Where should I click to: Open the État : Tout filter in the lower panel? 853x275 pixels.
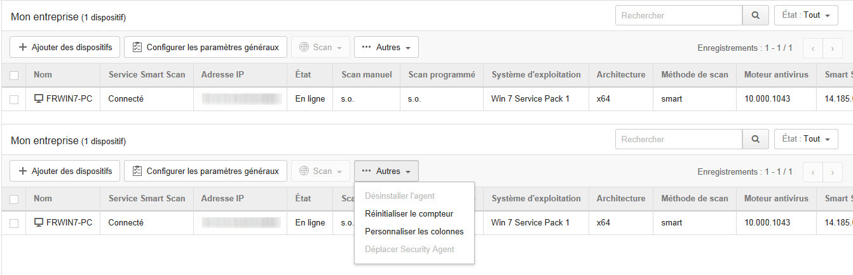click(x=805, y=139)
